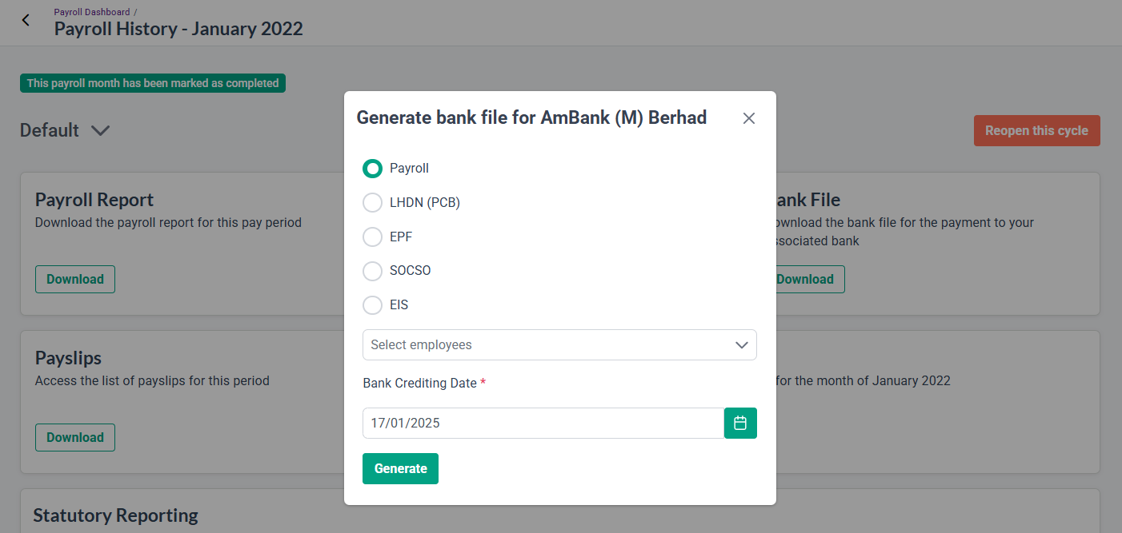Viewport: 1122px width, 533px height.
Task: Select the EIS radio button
Action: coord(372,304)
